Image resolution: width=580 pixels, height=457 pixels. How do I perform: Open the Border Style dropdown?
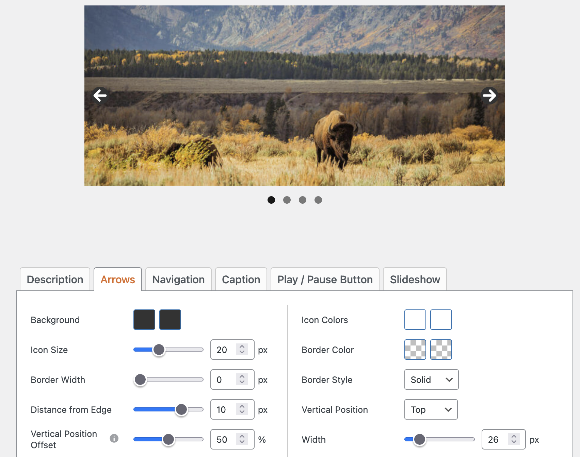(431, 379)
